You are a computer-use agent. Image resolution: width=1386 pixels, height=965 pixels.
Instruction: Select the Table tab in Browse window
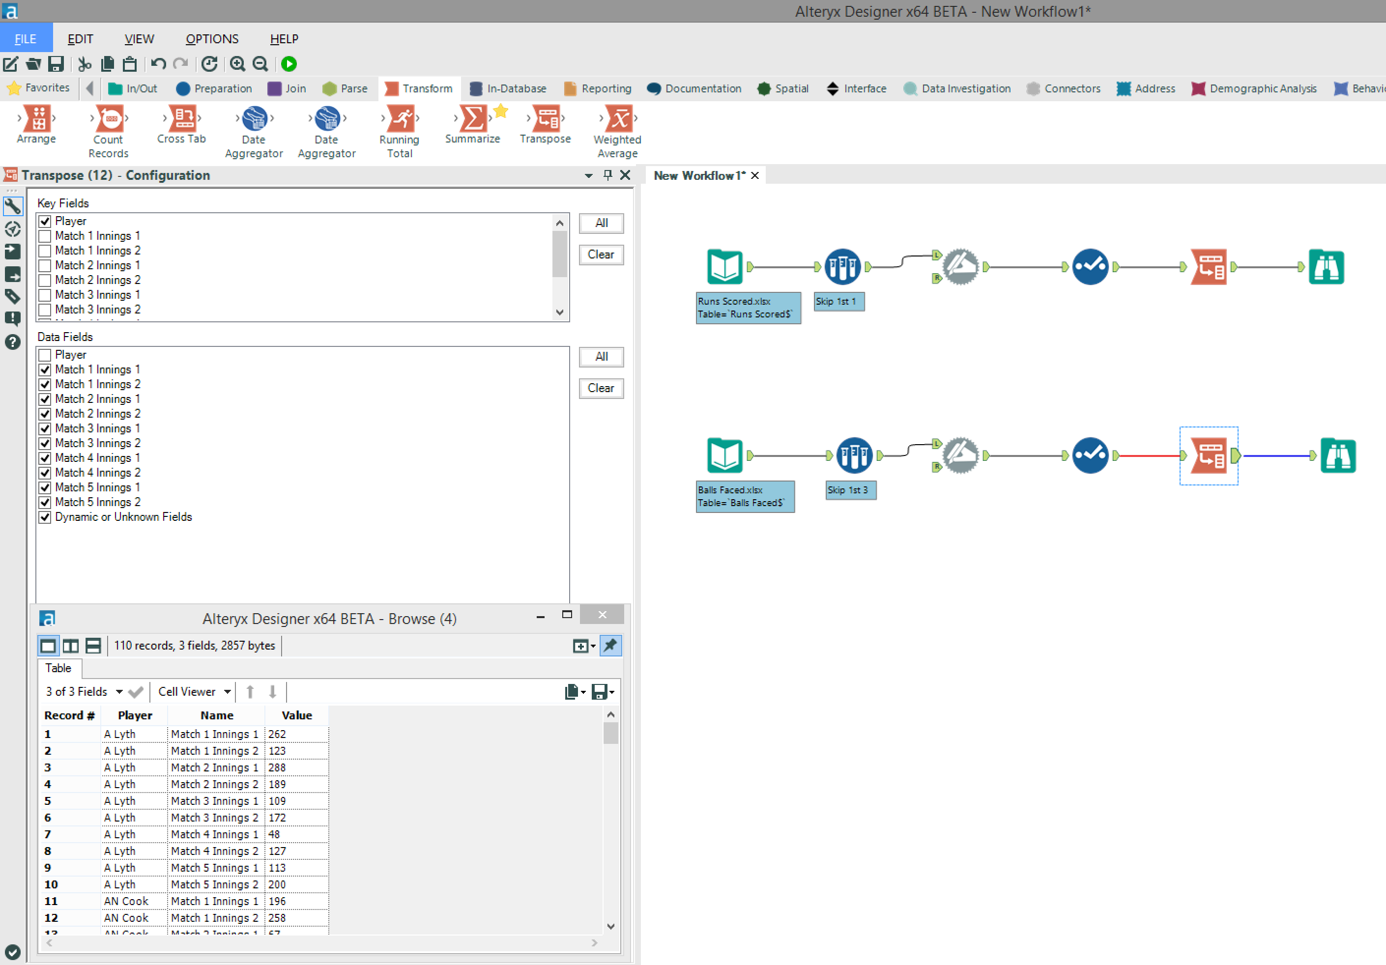(x=58, y=669)
